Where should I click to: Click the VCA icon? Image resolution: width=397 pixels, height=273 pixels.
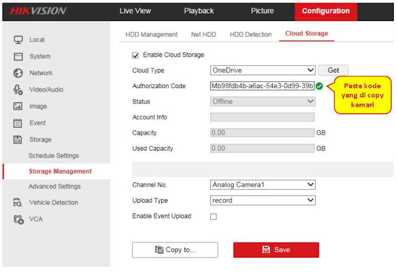pyautogui.click(x=19, y=219)
